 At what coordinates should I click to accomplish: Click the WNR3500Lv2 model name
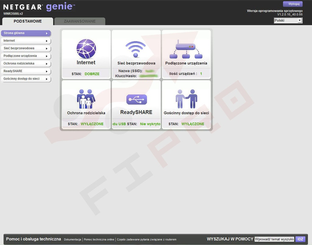point(13,14)
